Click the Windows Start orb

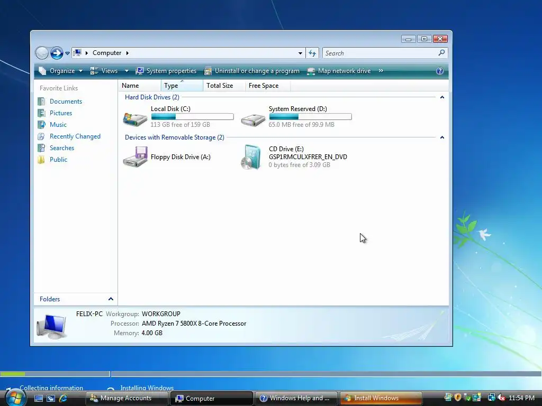15,398
